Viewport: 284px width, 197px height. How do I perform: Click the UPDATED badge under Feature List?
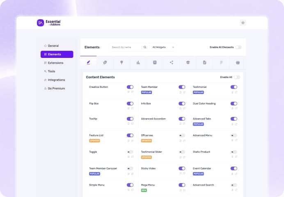tap(94, 141)
